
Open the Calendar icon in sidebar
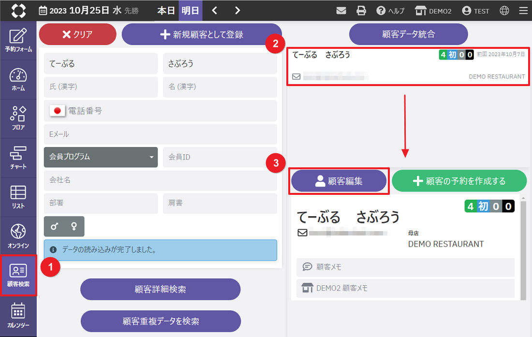(x=18, y=315)
